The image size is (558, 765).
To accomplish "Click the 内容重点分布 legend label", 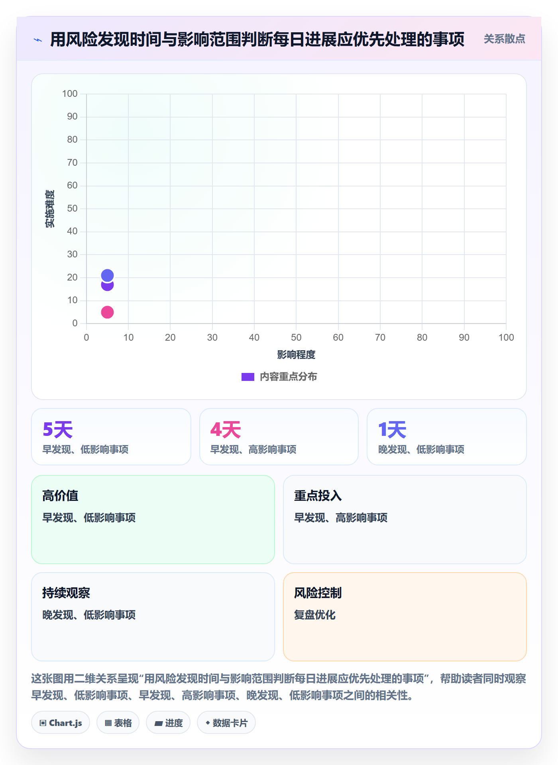I will tap(288, 377).
